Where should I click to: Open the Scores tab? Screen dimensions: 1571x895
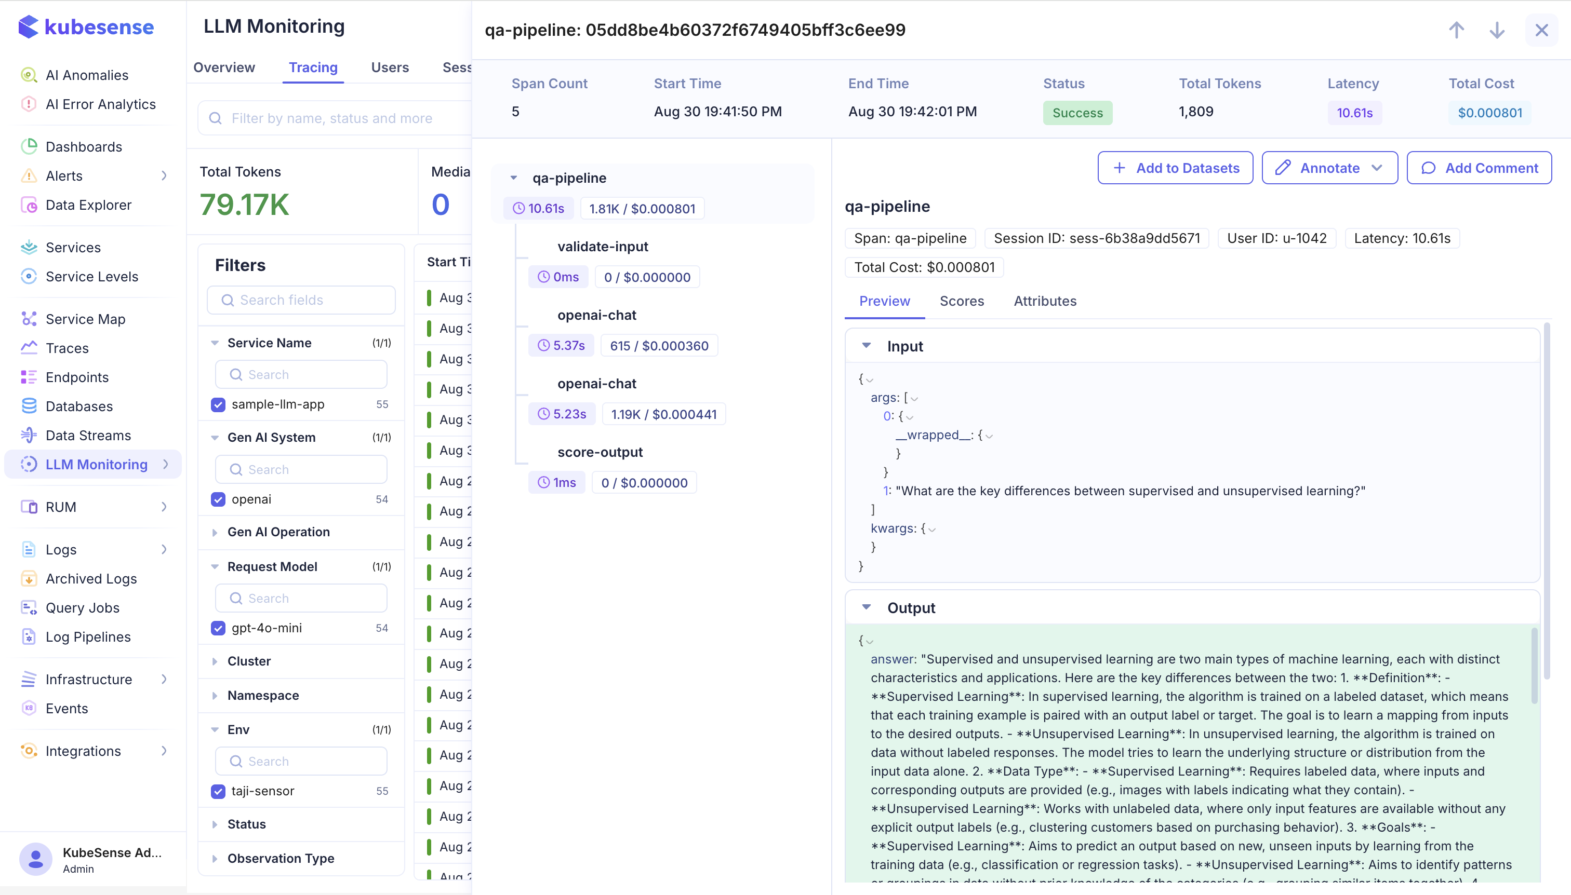(962, 301)
